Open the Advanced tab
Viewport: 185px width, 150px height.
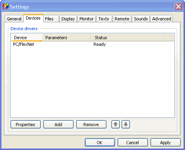point(162,19)
